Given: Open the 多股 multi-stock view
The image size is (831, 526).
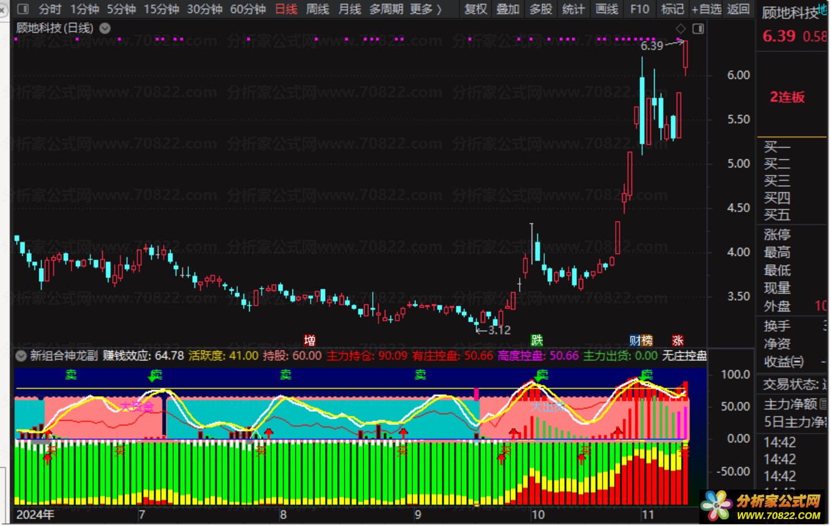Looking at the screenshot, I should pos(540,9).
